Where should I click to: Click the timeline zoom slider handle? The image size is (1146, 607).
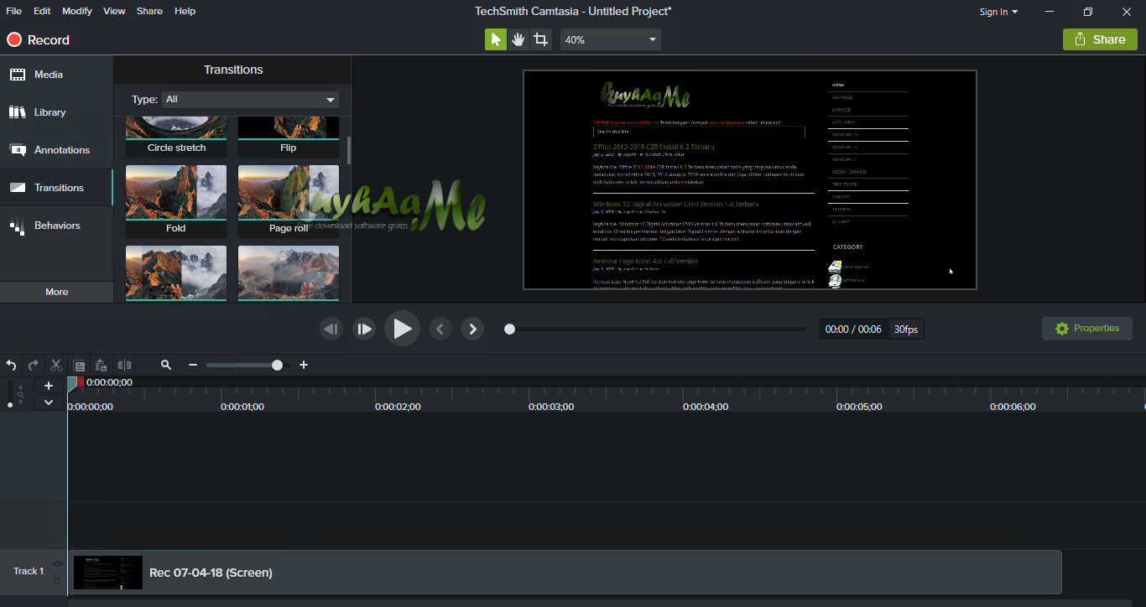[x=277, y=365]
